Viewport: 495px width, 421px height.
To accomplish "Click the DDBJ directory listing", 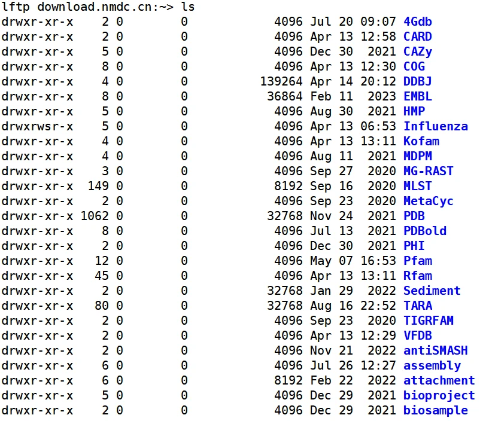I will (417, 81).
